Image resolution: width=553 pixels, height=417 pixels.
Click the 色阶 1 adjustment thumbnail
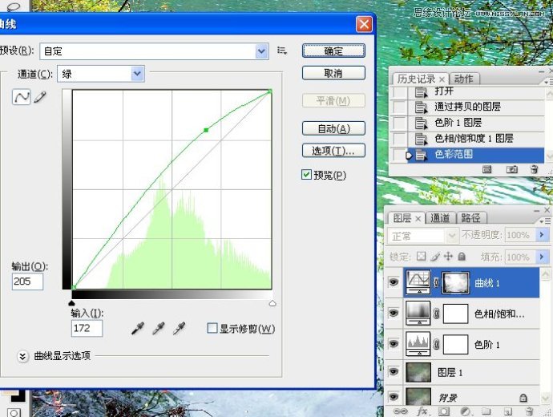pyautogui.click(x=418, y=344)
